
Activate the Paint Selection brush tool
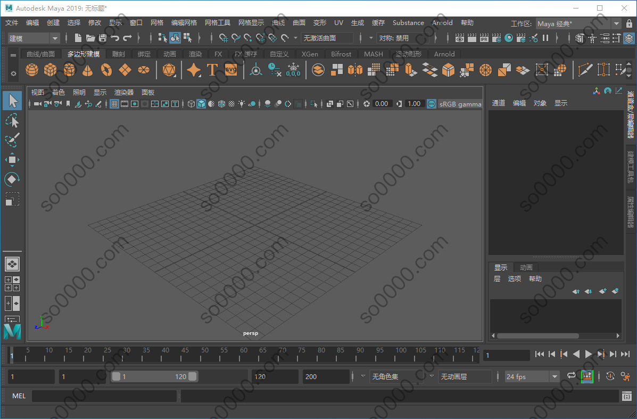click(x=13, y=140)
